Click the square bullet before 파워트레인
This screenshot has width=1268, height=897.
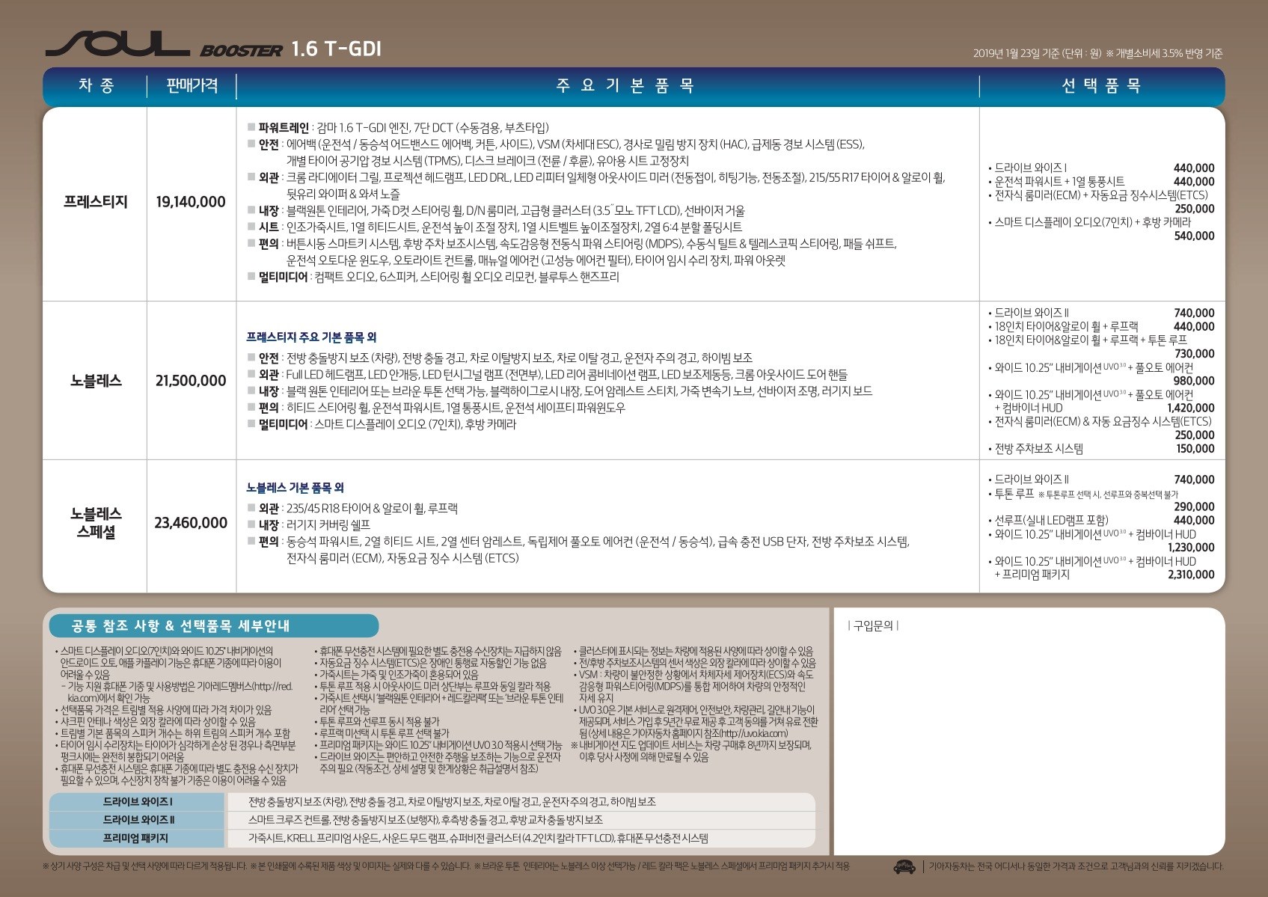point(251,128)
